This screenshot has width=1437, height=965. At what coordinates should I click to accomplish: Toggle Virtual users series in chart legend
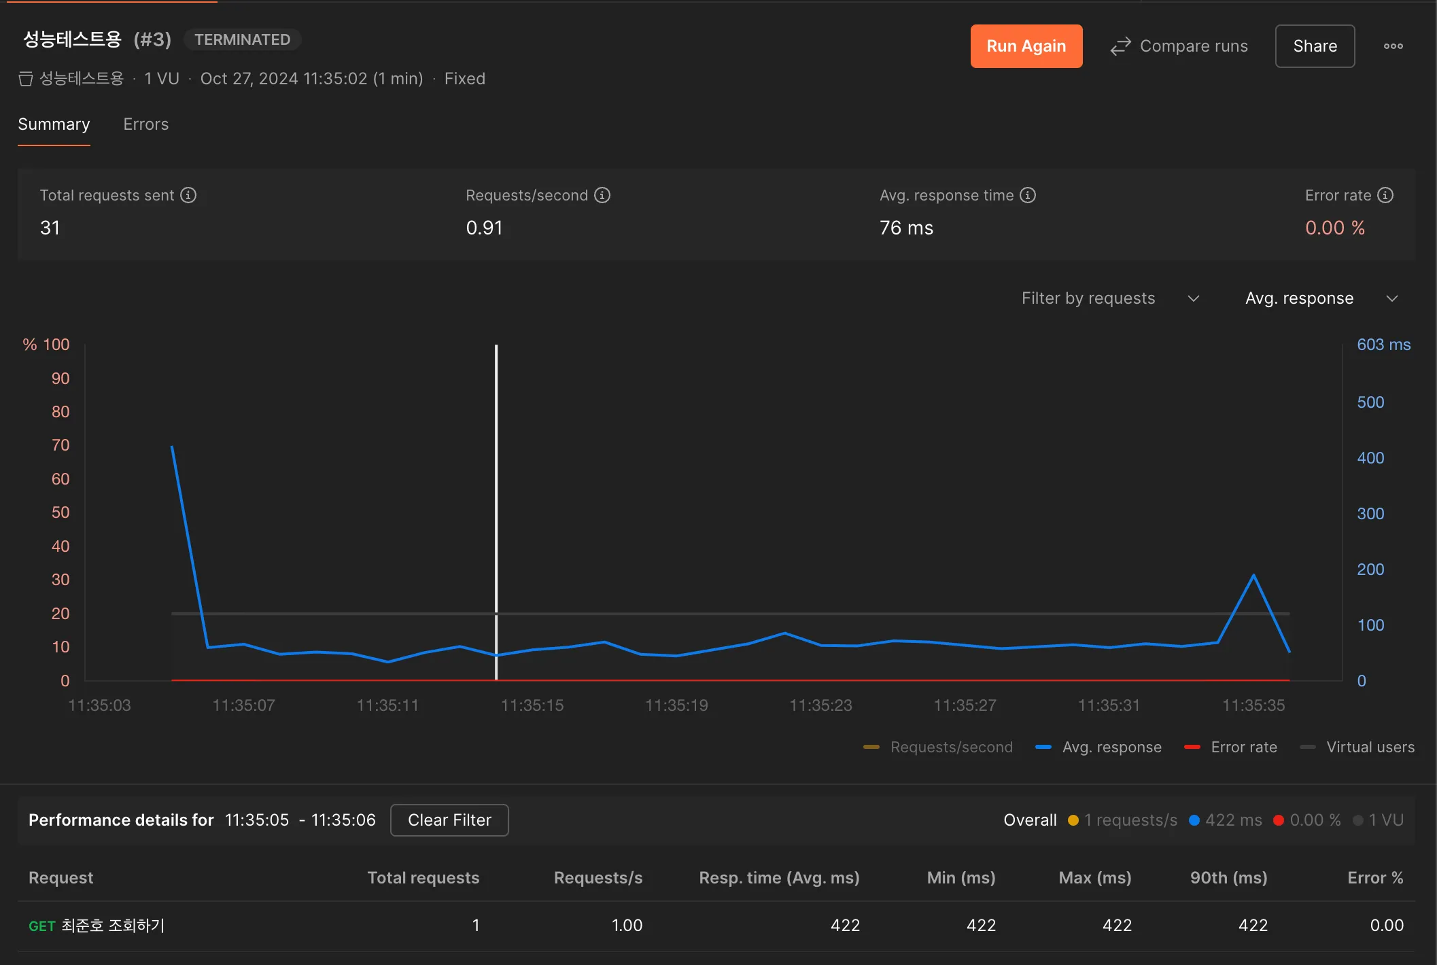pyautogui.click(x=1370, y=747)
